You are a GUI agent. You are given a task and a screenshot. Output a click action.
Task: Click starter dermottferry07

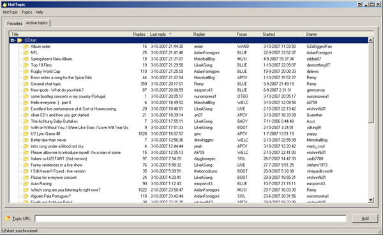click(319, 65)
